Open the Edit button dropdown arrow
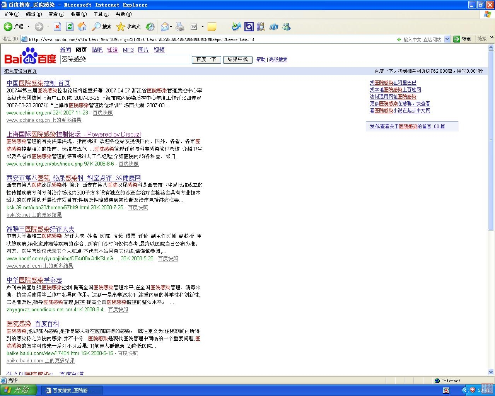The width and height of the screenshot is (495, 396). [x=203, y=27]
